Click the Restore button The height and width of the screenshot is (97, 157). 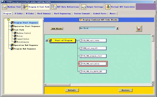(x=126, y=90)
